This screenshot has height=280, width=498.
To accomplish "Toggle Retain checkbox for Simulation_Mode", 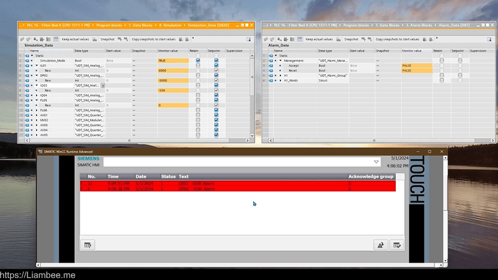I will click(198, 60).
